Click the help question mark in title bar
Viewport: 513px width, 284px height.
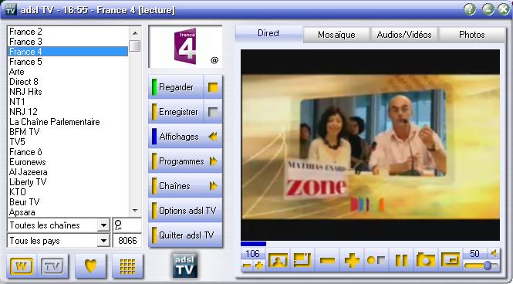[470, 9]
